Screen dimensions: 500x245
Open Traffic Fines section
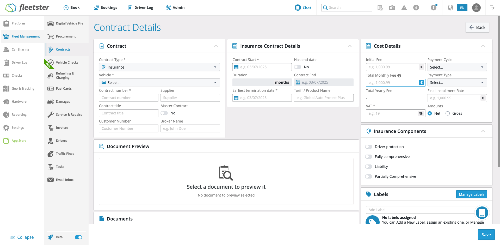pos(66,154)
